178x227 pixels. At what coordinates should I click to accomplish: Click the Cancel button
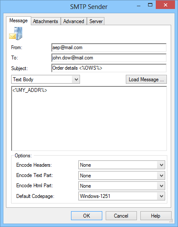pos(121,216)
